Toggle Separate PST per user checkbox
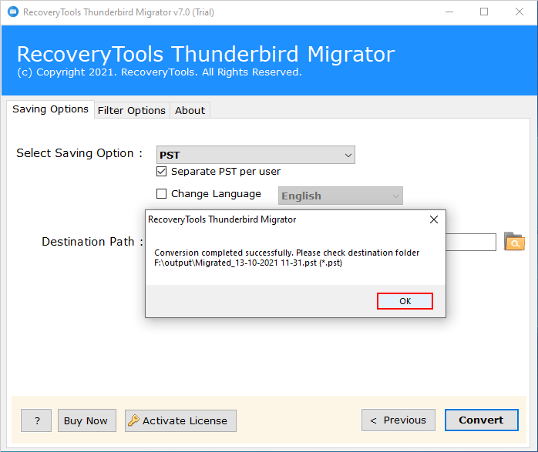Viewport: 538px width, 452px height. click(161, 172)
